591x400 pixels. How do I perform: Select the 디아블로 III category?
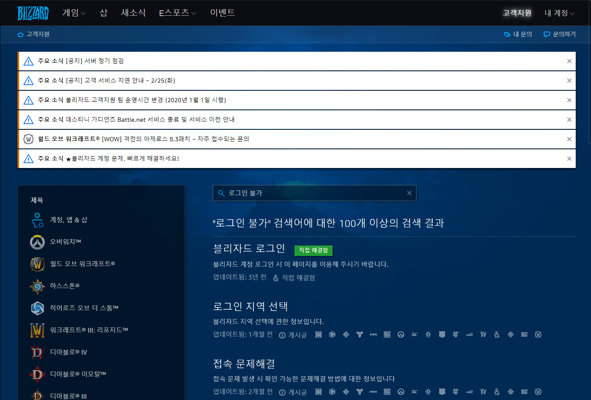[59, 394]
